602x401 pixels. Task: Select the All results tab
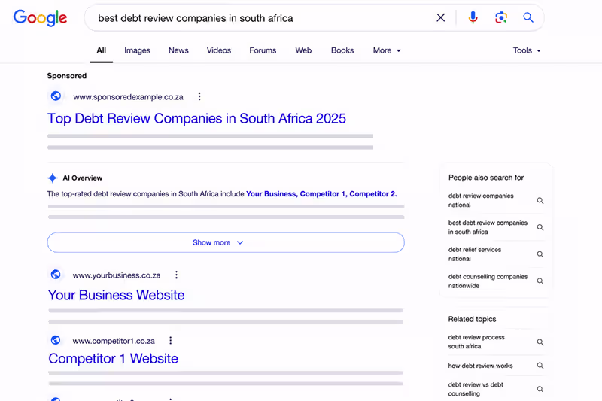(102, 50)
